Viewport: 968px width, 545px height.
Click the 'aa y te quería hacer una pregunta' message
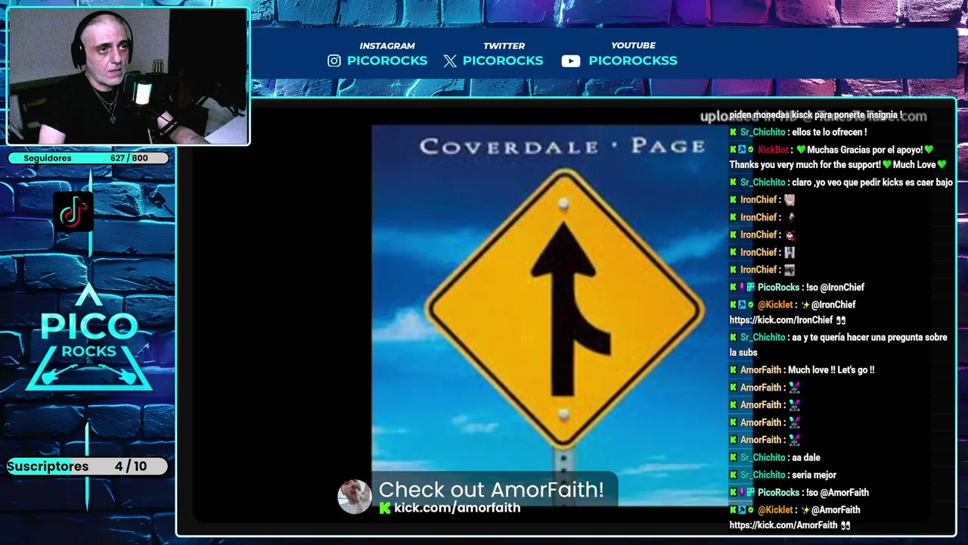coord(839,345)
